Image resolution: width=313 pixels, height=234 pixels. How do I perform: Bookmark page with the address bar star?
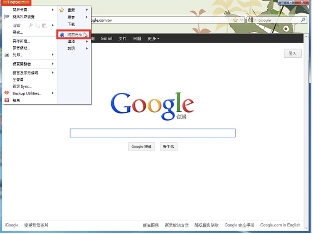pos(236,20)
